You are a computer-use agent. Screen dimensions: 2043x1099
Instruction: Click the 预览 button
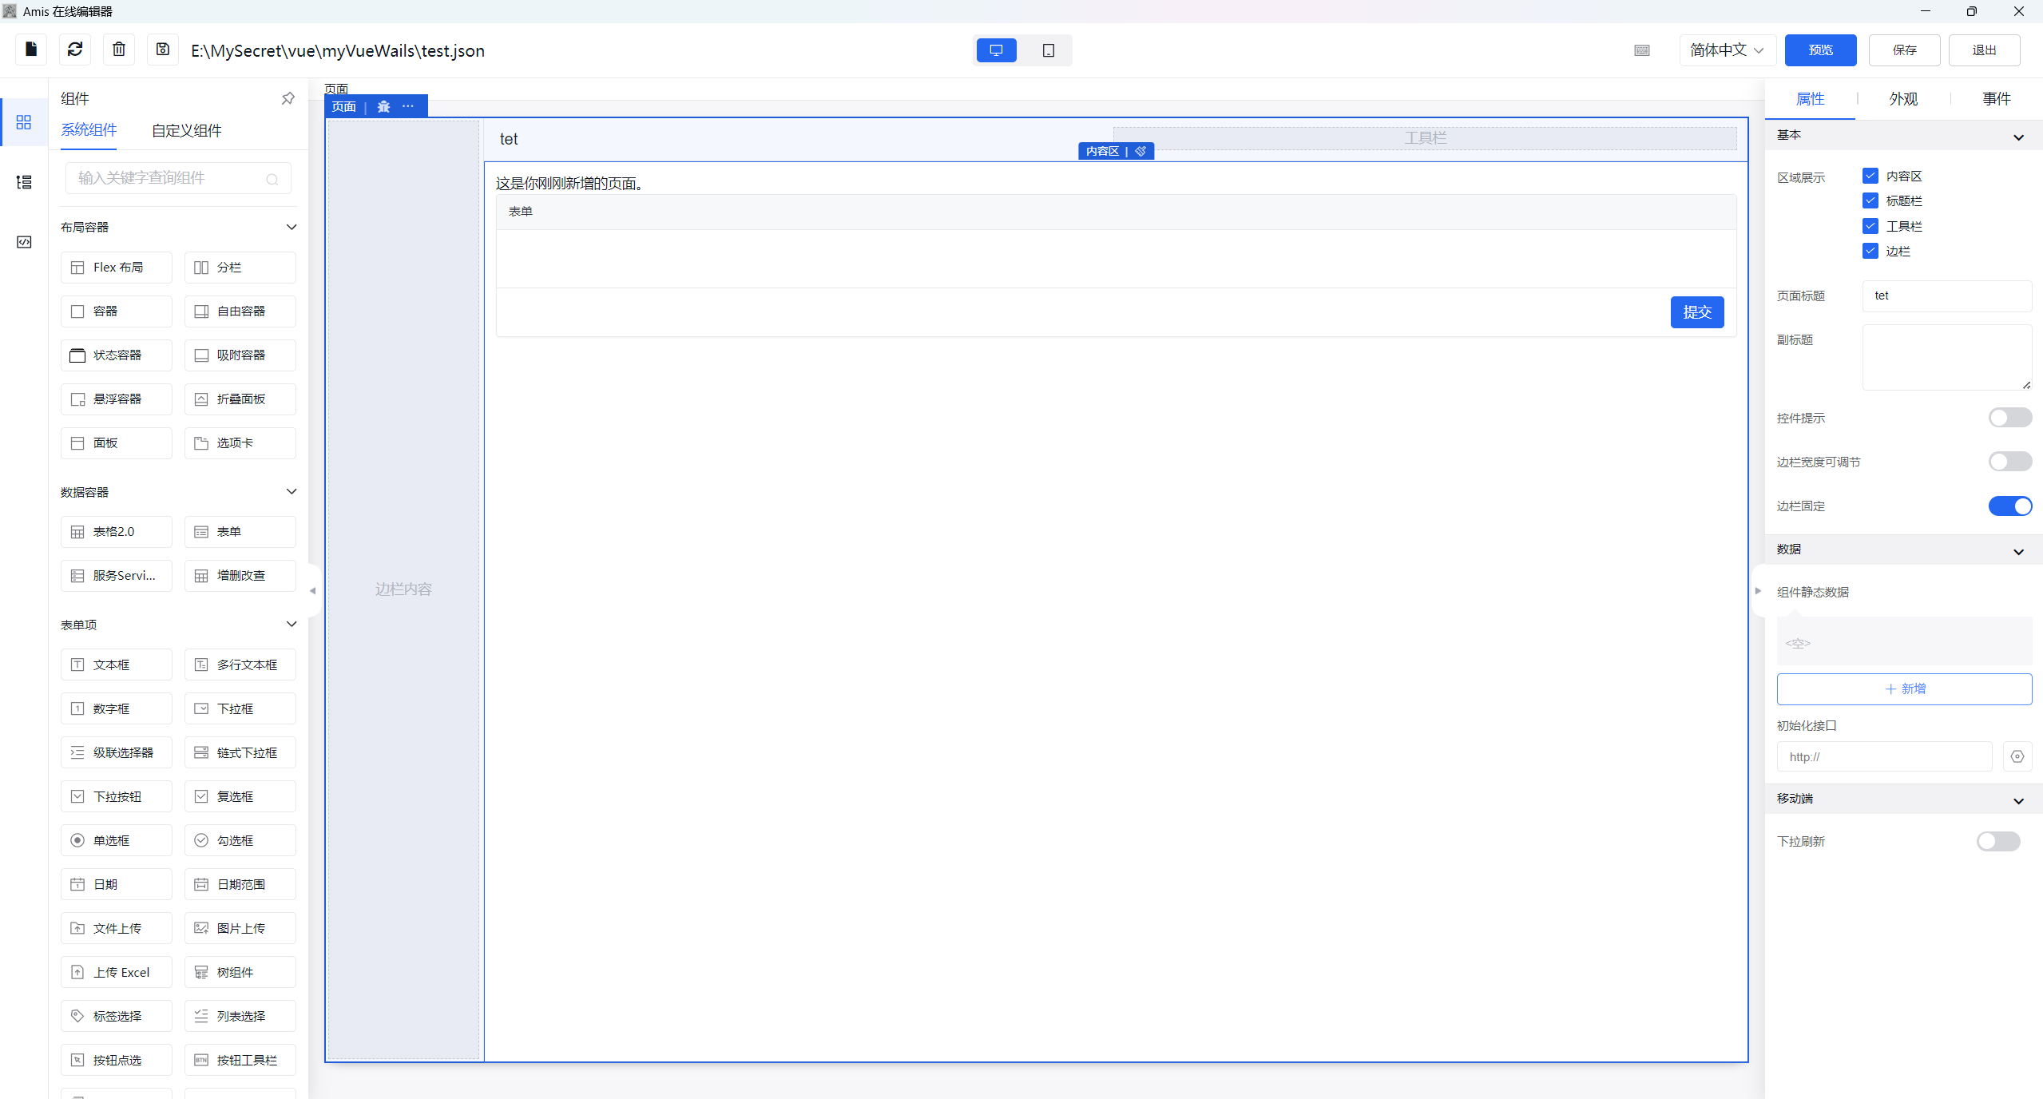pos(1820,50)
